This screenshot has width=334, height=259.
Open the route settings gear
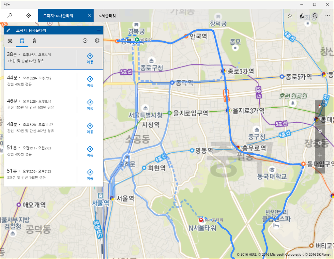click(97, 40)
